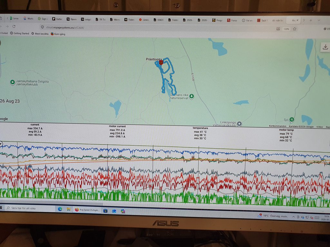Switch to the östgö tab
Viewport: 330px width, 247px height.
[86, 19]
